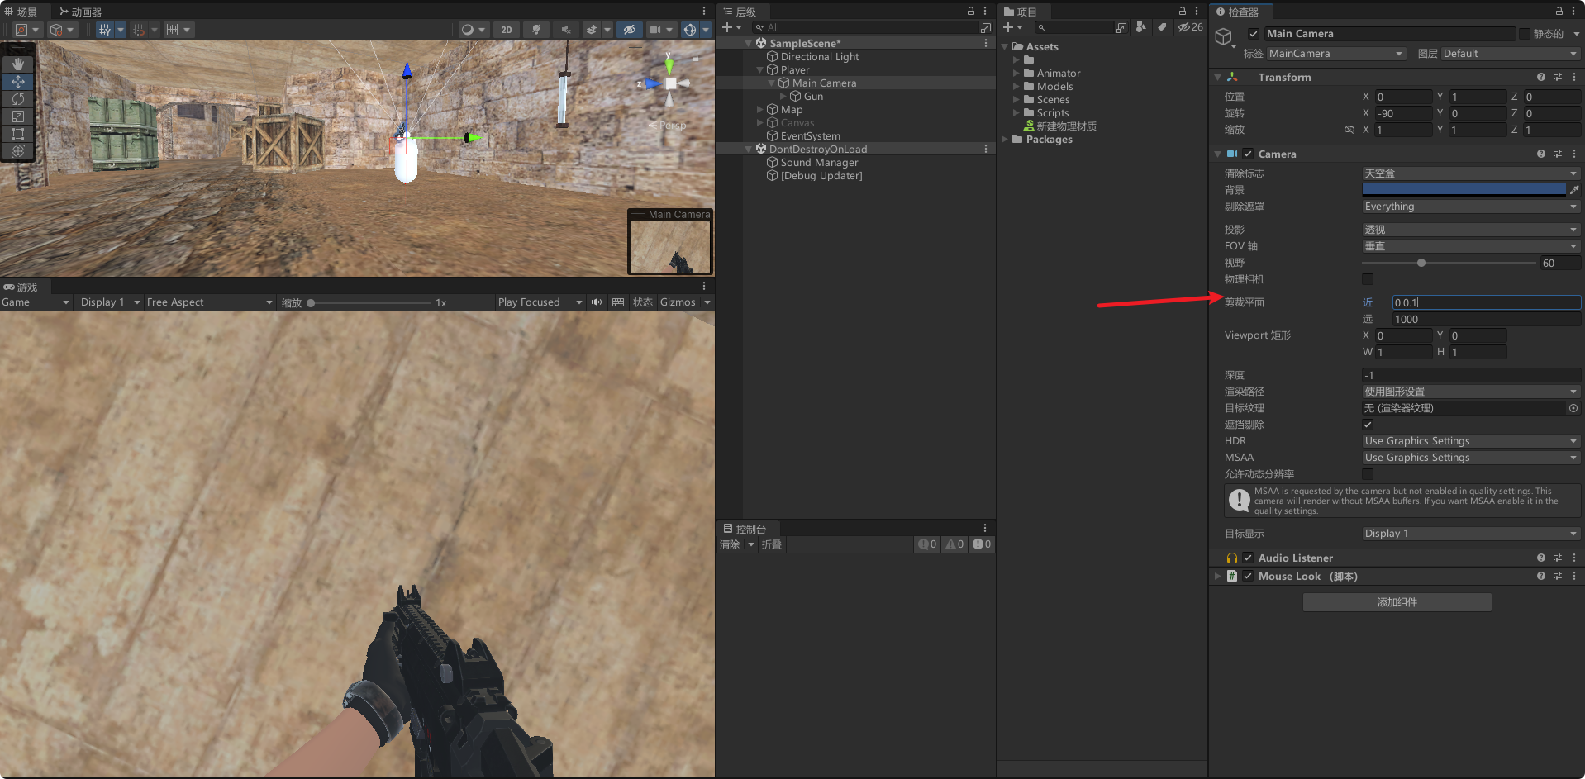Toggle scene audio mute icon
Screen dimensions: 1585x779
tap(566, 30)
